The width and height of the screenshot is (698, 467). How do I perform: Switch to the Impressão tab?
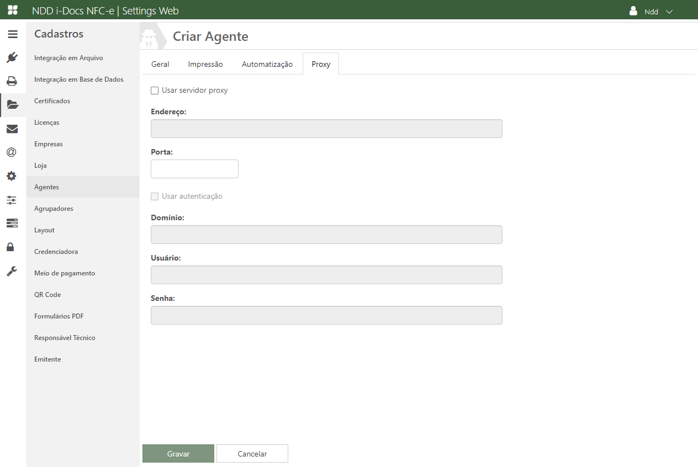[x=205, y=64]
